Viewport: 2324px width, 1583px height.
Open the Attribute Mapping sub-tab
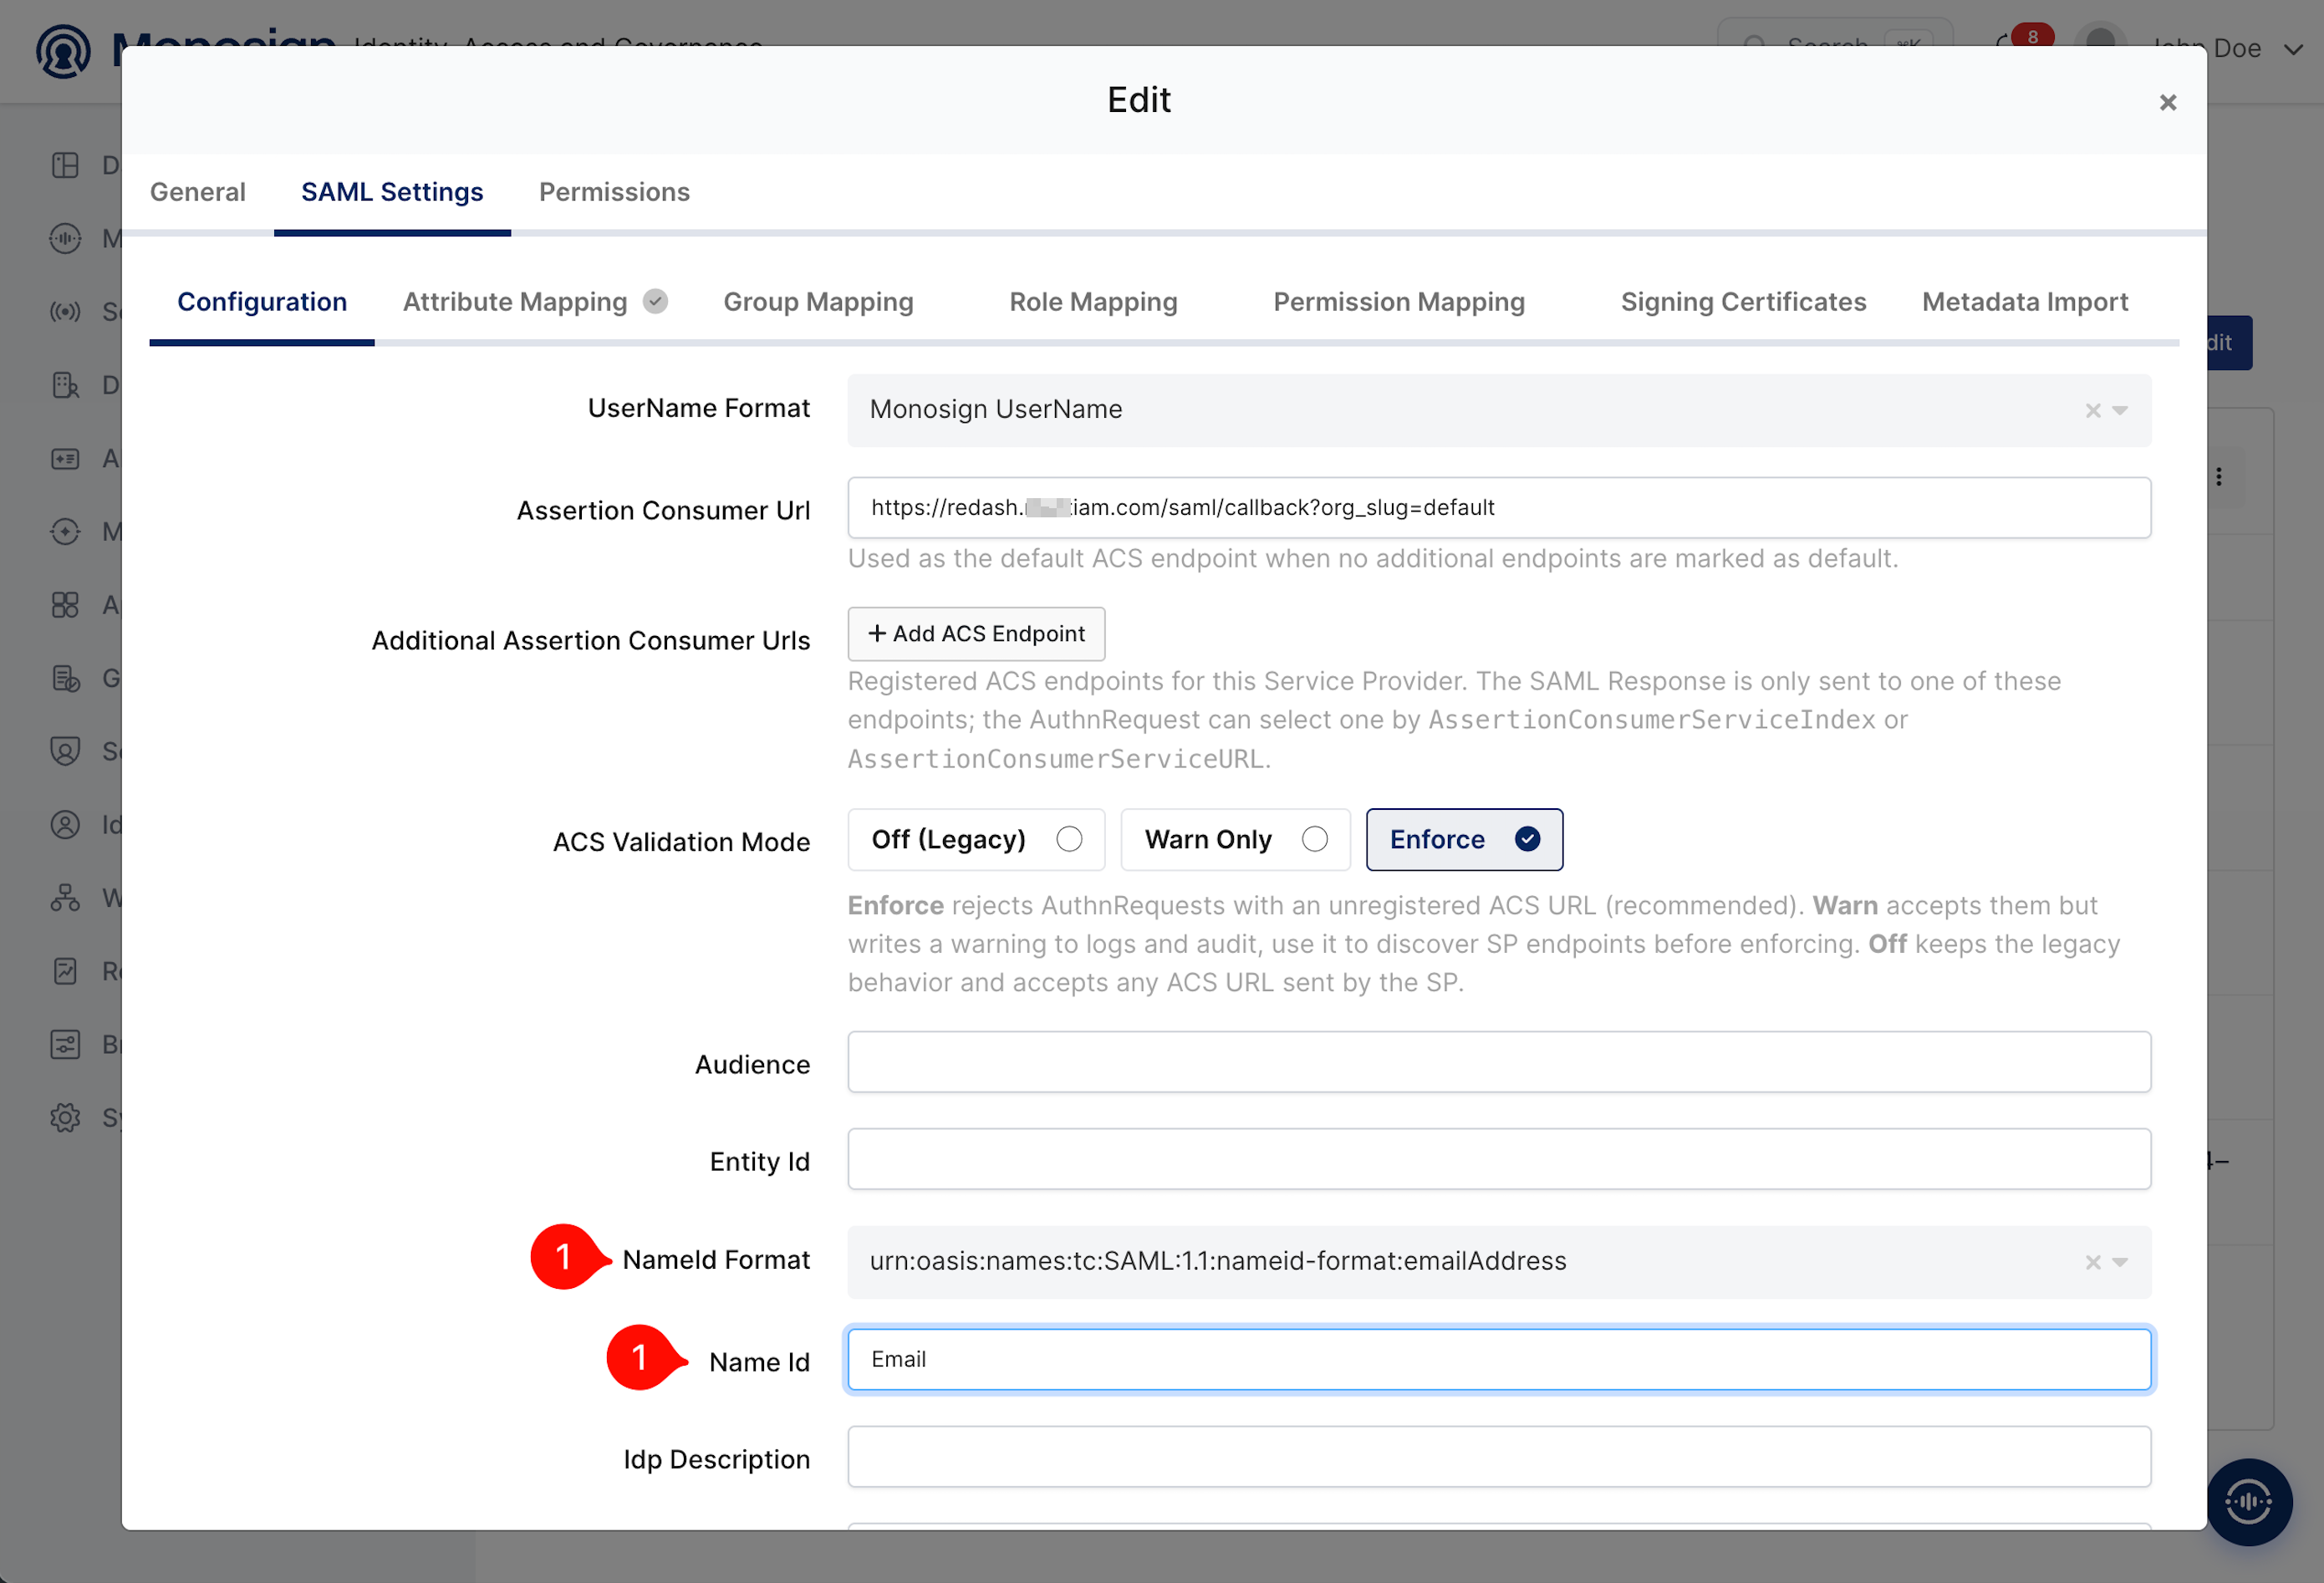point(515,302)
